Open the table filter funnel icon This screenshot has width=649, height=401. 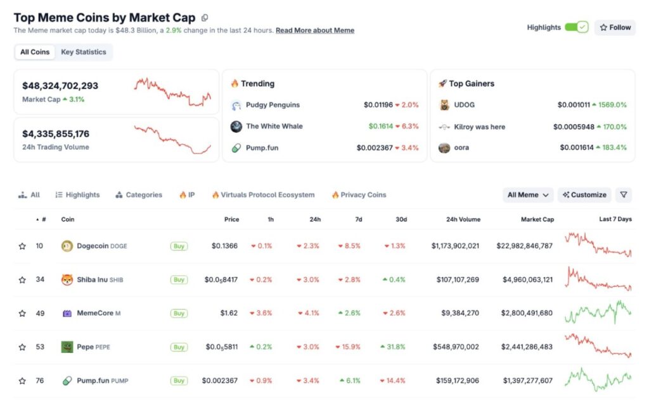click(623, 195)
